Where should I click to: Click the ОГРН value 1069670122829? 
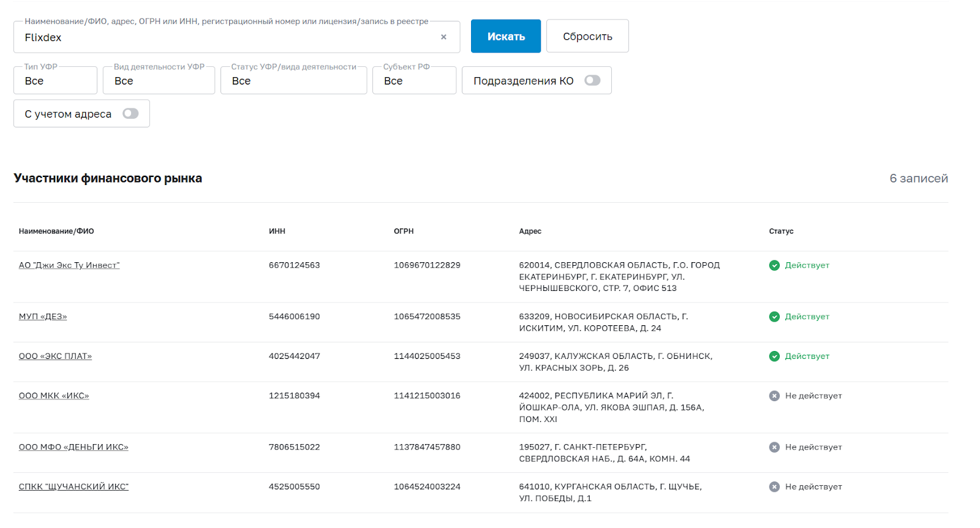[427, 265]
